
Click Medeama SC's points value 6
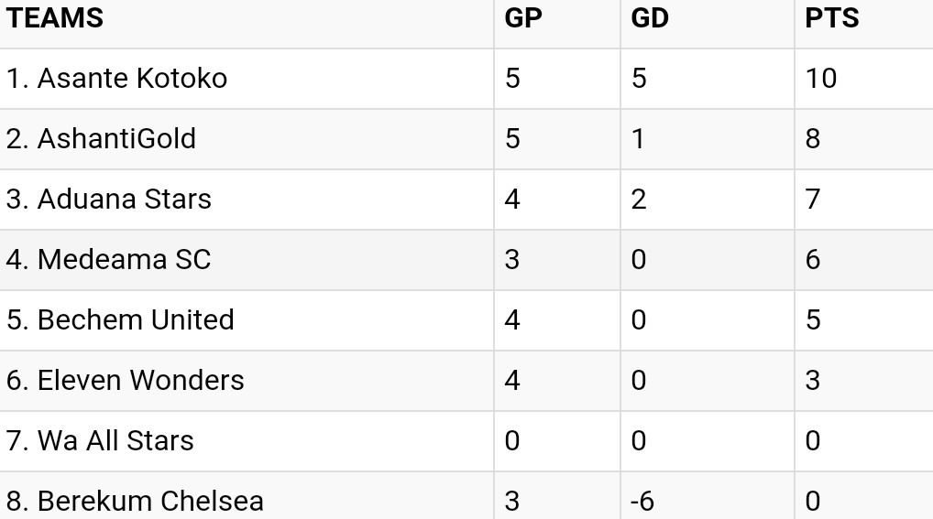click(813, 260)
